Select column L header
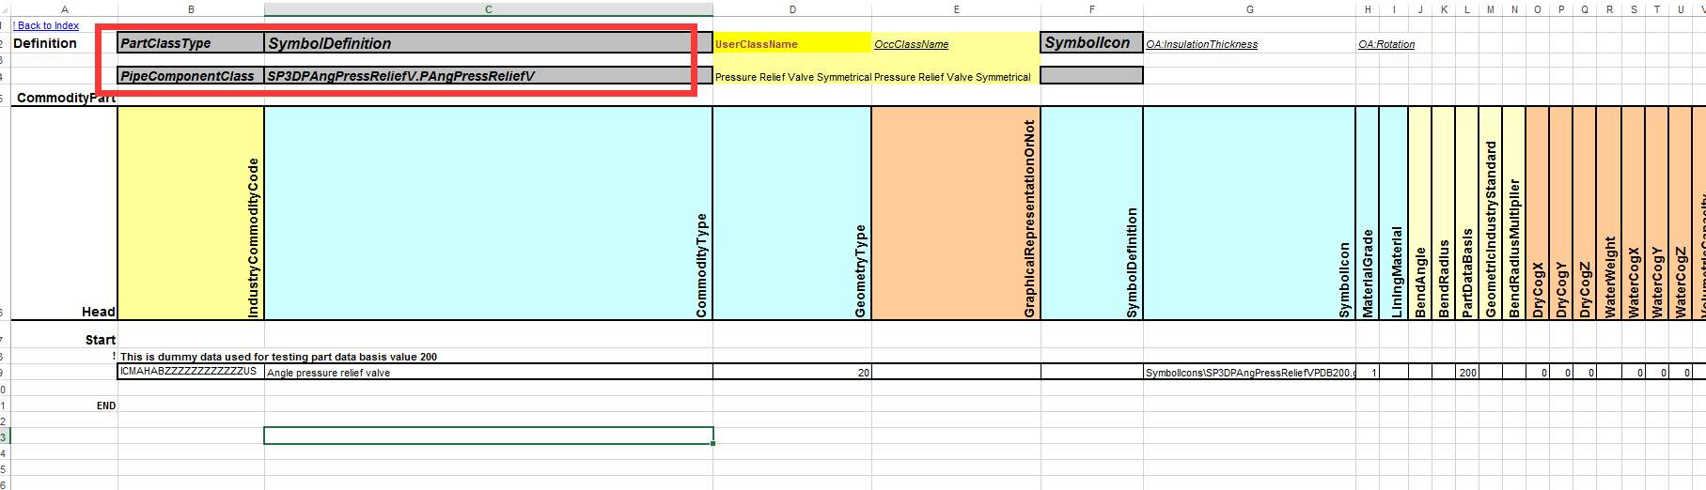The width and height of the screenshot is (1706, 490). (x=1466, y=9)
